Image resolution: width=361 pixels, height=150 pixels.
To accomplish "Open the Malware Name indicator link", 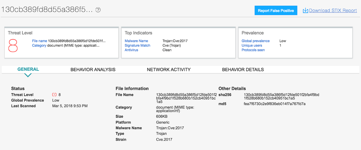I will click(136, 41).
